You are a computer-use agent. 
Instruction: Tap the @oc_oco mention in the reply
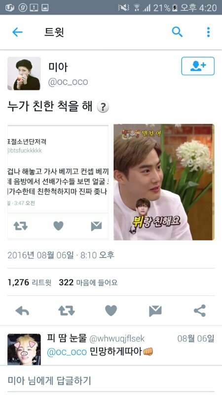[67, 352]
